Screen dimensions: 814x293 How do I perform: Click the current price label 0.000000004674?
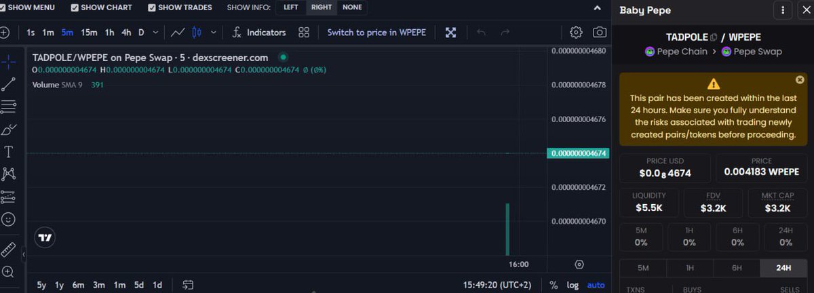pos(579,153)
